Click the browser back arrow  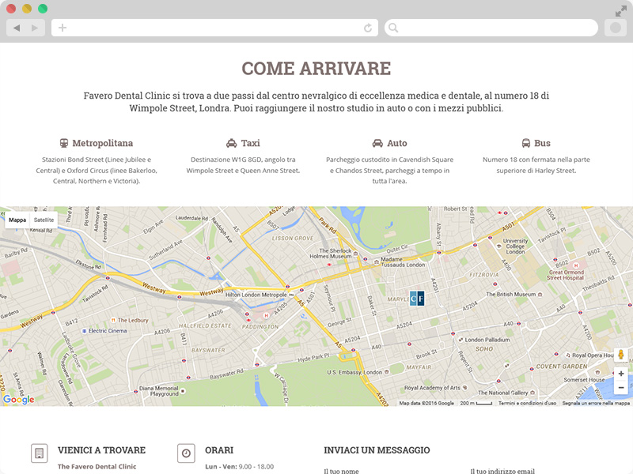17,28
